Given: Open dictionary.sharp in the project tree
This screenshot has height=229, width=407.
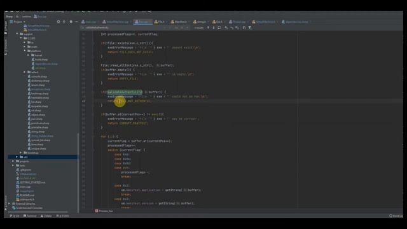Looking at the screenshot, I should click(38, 81).
